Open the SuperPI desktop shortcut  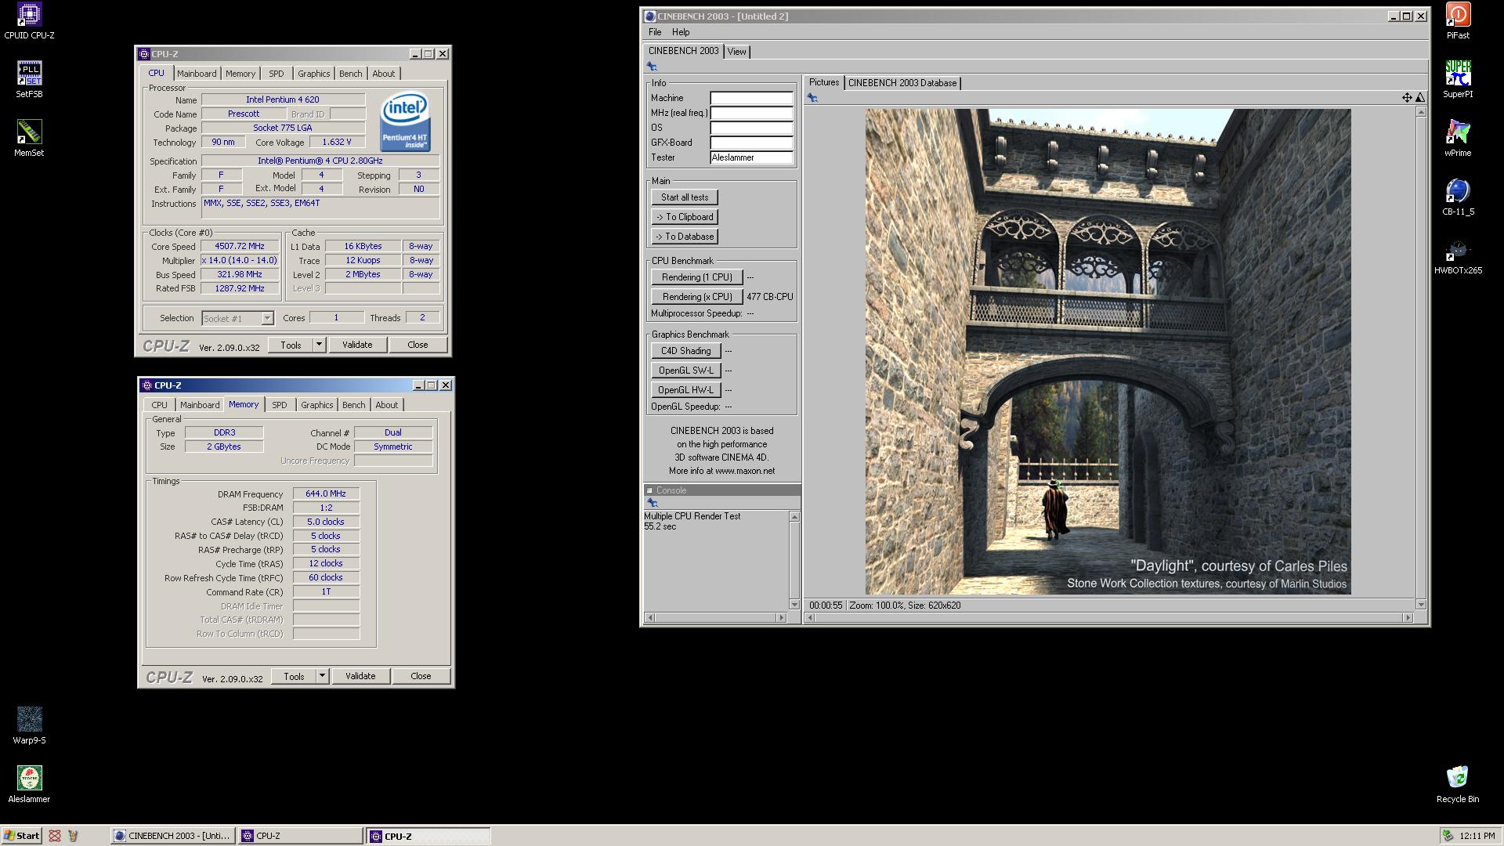pos(1458,79)
